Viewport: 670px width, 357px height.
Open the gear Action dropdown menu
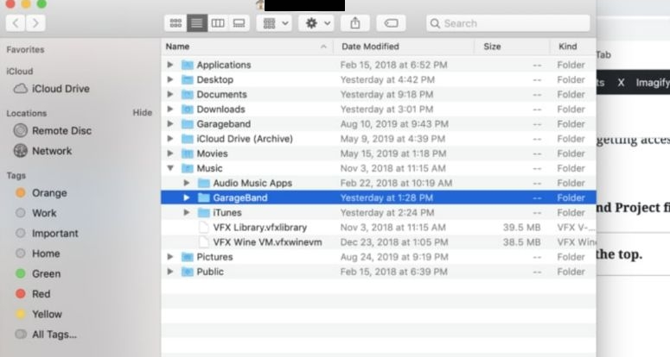tap(316, 23)
